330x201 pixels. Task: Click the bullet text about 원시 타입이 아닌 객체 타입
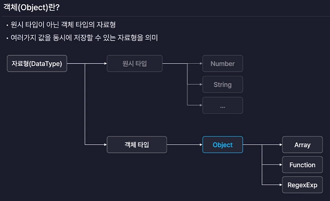click(63, 25)
